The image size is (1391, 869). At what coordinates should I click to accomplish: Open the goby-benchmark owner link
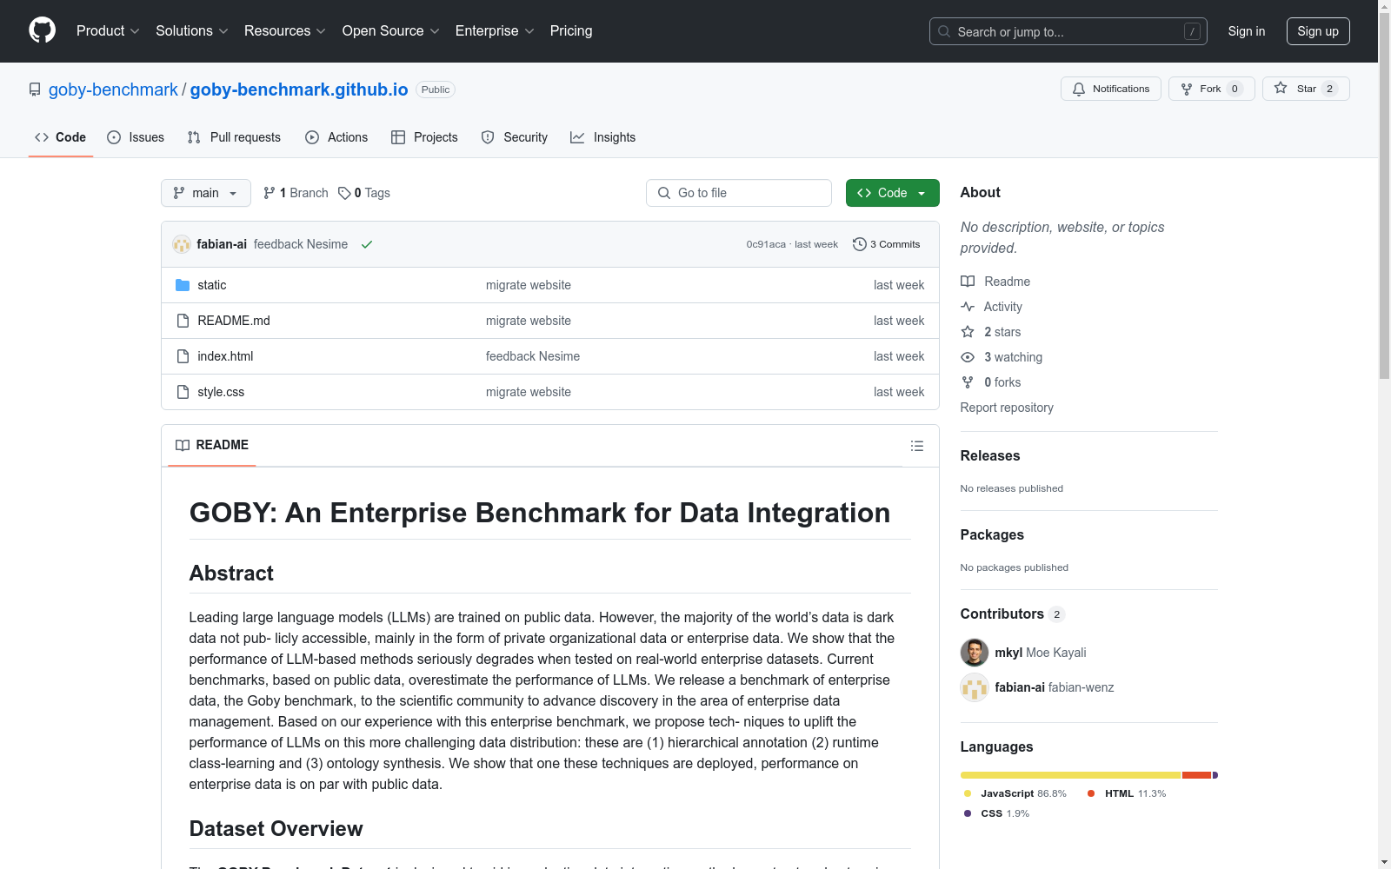pos(113,90)
